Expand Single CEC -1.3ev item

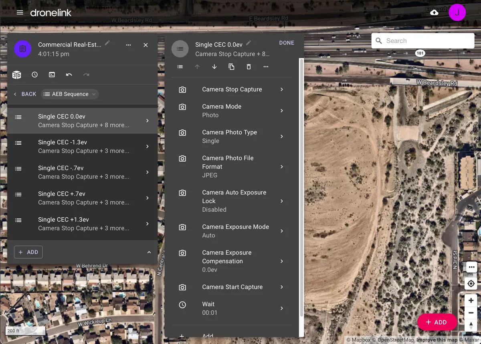[x=83, y=146]
